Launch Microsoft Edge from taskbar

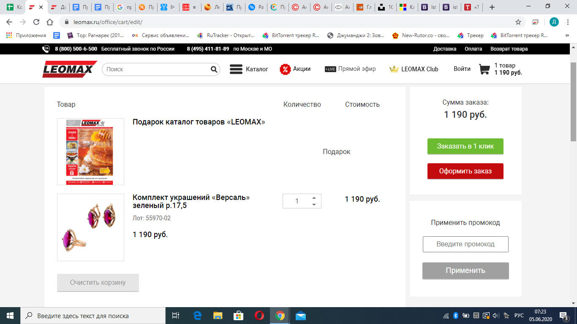[x=197, y=316]
